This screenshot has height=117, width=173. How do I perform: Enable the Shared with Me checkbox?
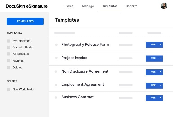coord(8,47)
